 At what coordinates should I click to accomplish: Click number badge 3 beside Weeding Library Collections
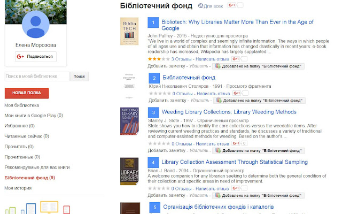click(x=153, y=112)
